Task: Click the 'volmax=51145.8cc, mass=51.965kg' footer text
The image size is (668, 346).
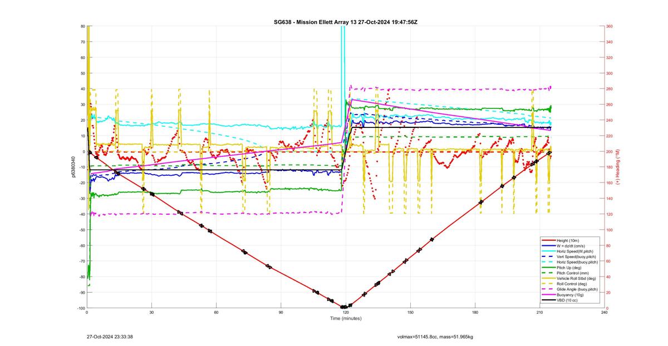Action: coord(435,337)
